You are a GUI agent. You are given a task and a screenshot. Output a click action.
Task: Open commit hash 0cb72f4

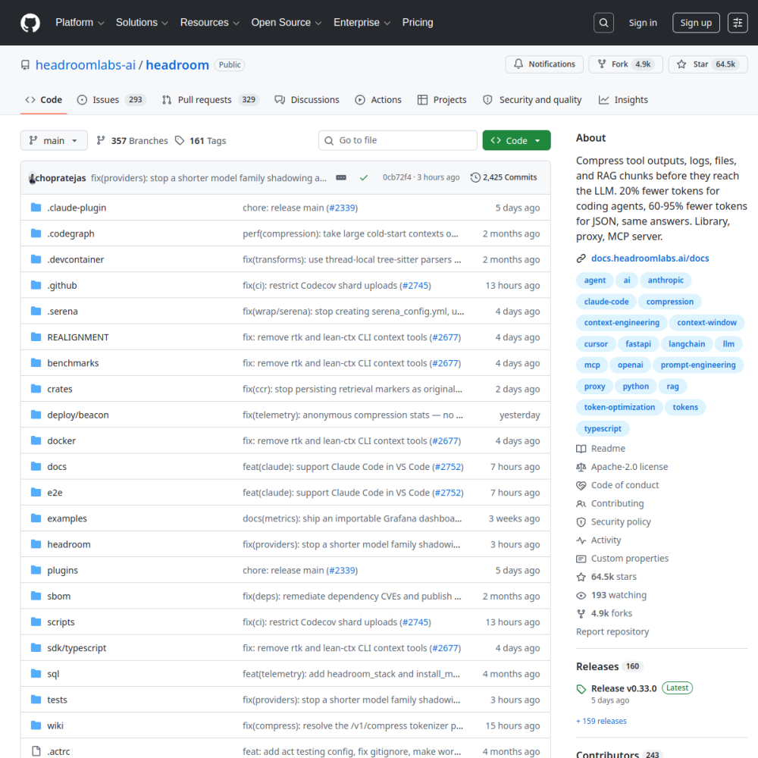tap(397, 177)
